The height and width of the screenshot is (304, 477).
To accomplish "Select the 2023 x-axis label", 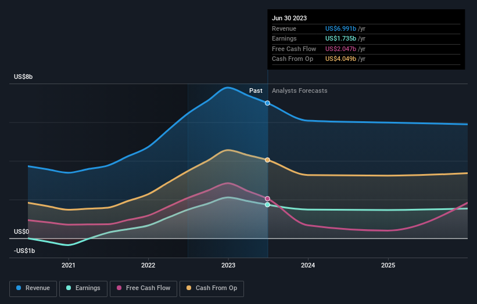I will click(x=228, y=266).
